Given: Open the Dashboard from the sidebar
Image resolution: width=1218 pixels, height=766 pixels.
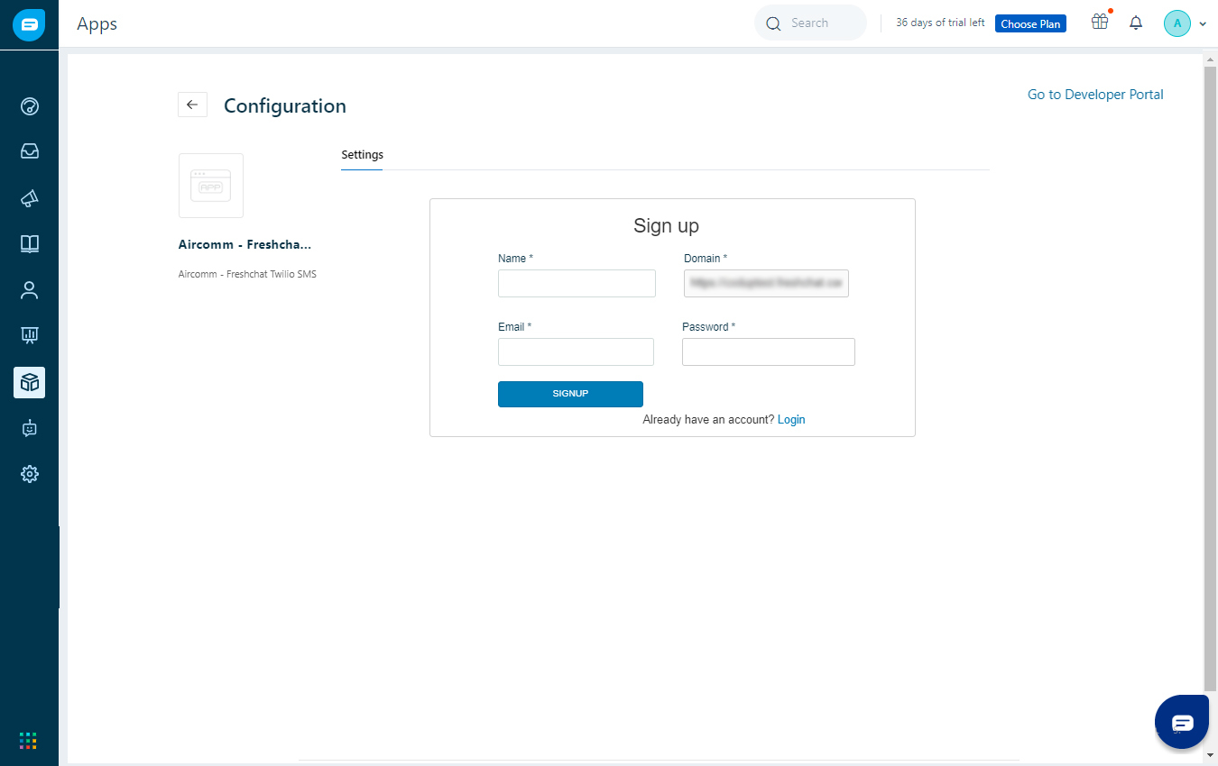Looking at the screenshot, I should [29, 106].
